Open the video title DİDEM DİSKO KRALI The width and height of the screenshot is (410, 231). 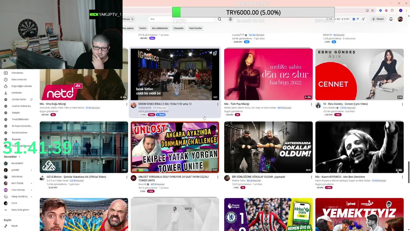click(x=165, y=104)
